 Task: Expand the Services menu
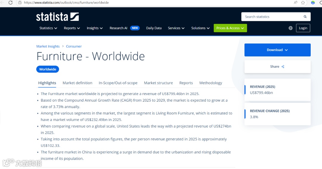176,28
